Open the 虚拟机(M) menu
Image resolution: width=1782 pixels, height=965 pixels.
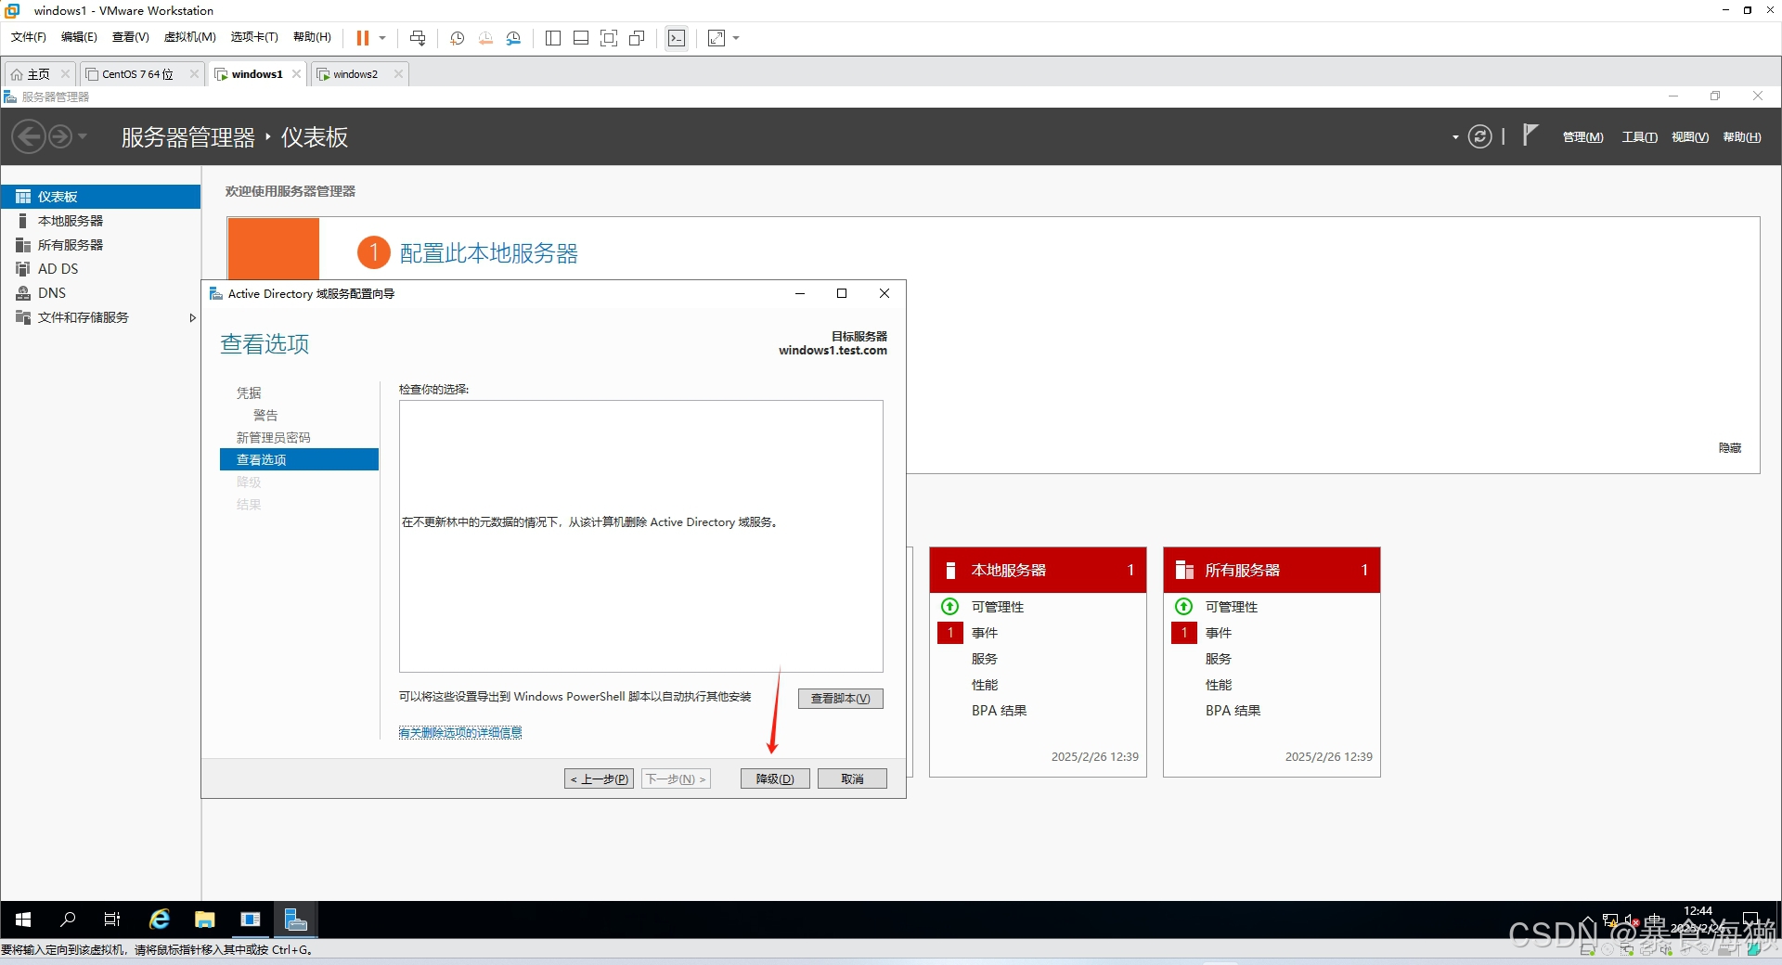(x=189, y=37)
